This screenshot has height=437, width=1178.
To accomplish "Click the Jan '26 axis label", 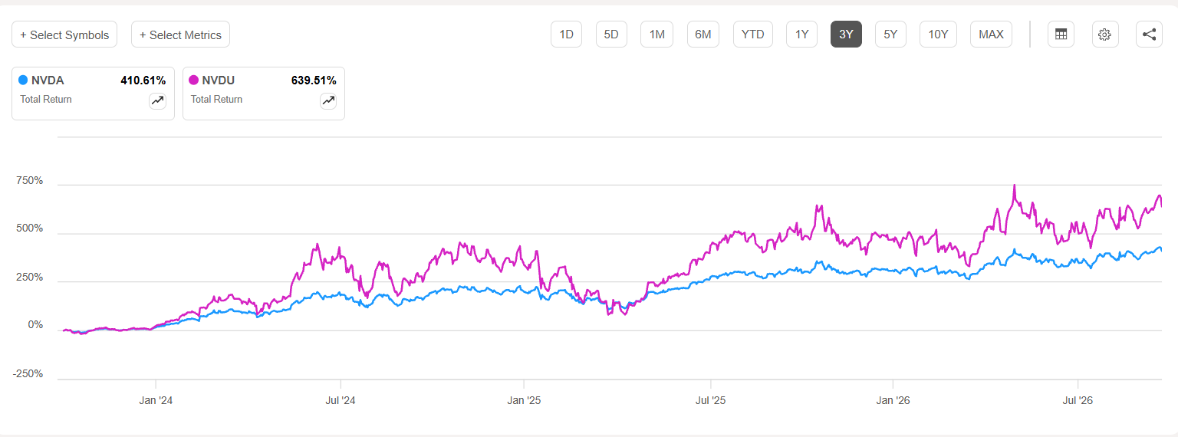I will tap(893, 400).
